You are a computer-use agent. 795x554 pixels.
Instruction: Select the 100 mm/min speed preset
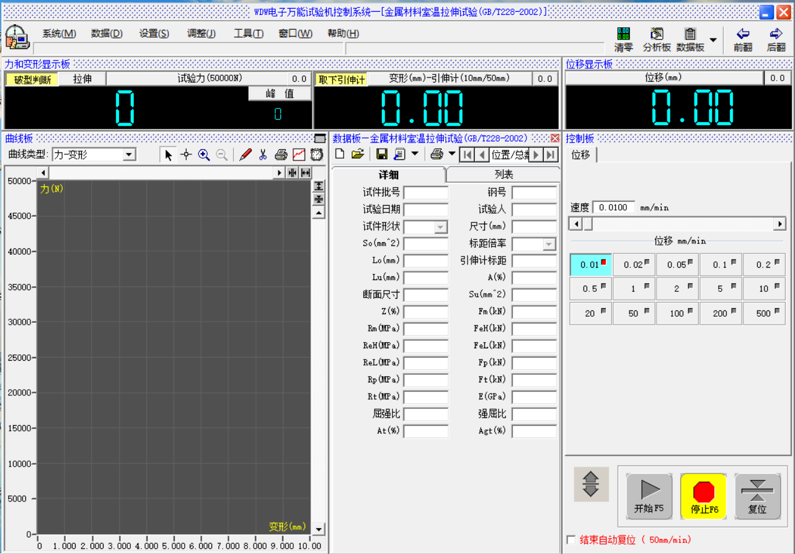tap(677, 314)
